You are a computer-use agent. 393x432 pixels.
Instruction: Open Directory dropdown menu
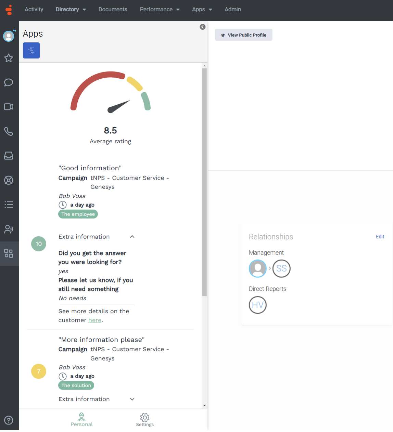(71, 10)
